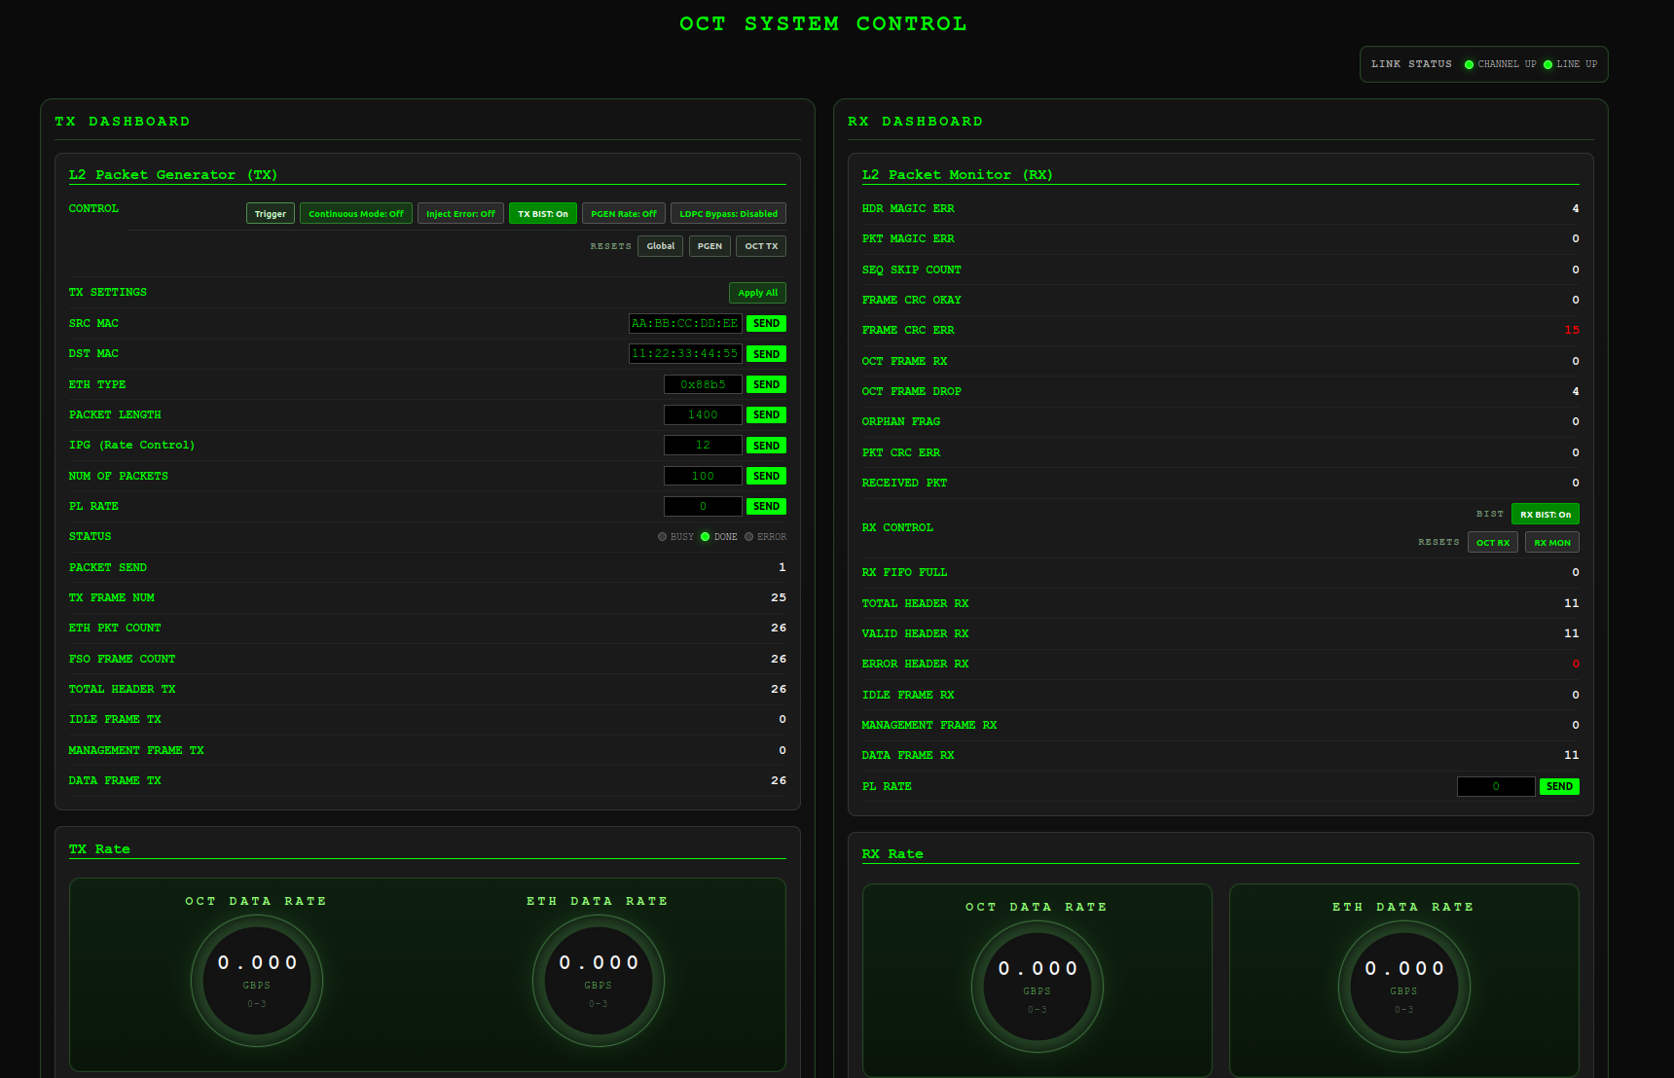Focus the PACKET LENGTH input field
Image resolution: width=1674 pixels, height=1078 pixels.
click(703, 414)
